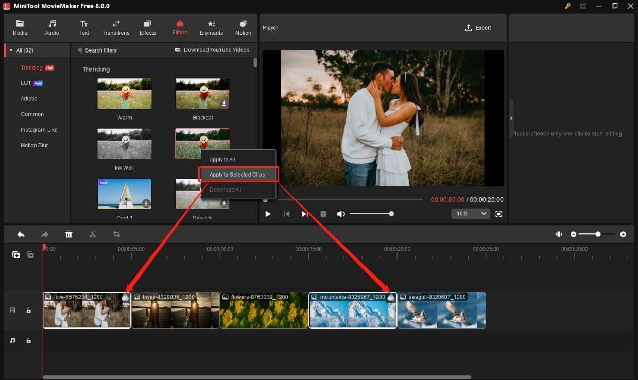Image resolution: width=638 pixels, height=380 pixels.
Task: Add a new timeline track
Action: [16, 255]
